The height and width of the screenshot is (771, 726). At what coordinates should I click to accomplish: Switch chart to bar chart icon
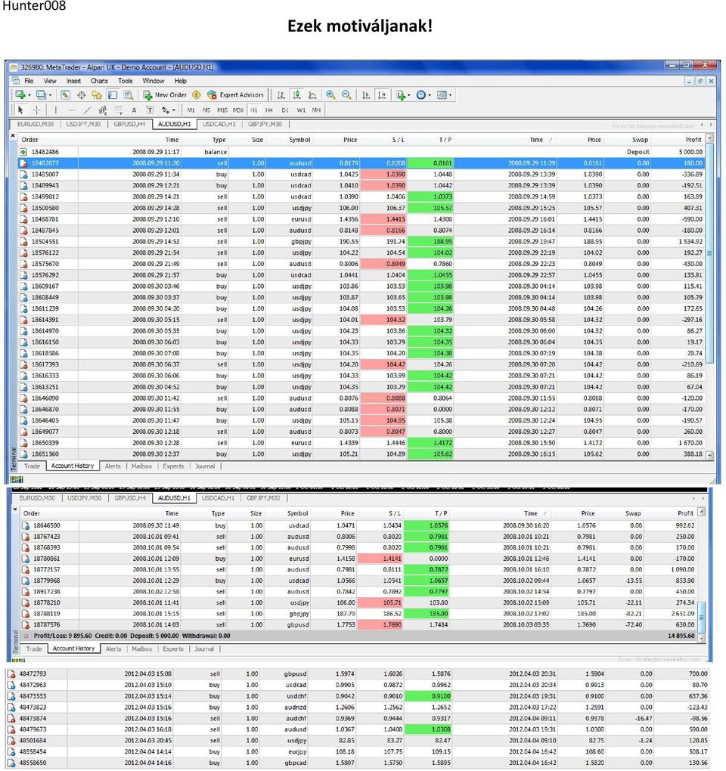(x=281, y=95)
